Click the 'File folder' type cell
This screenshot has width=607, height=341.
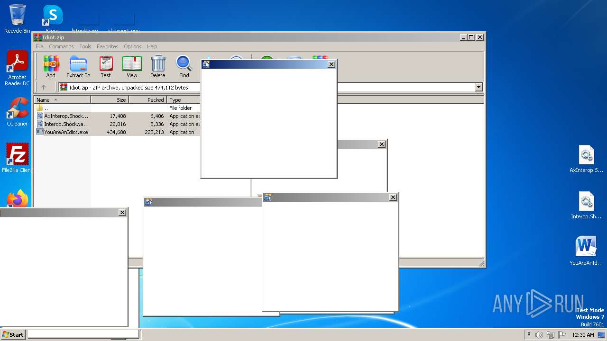coord(181,108)
